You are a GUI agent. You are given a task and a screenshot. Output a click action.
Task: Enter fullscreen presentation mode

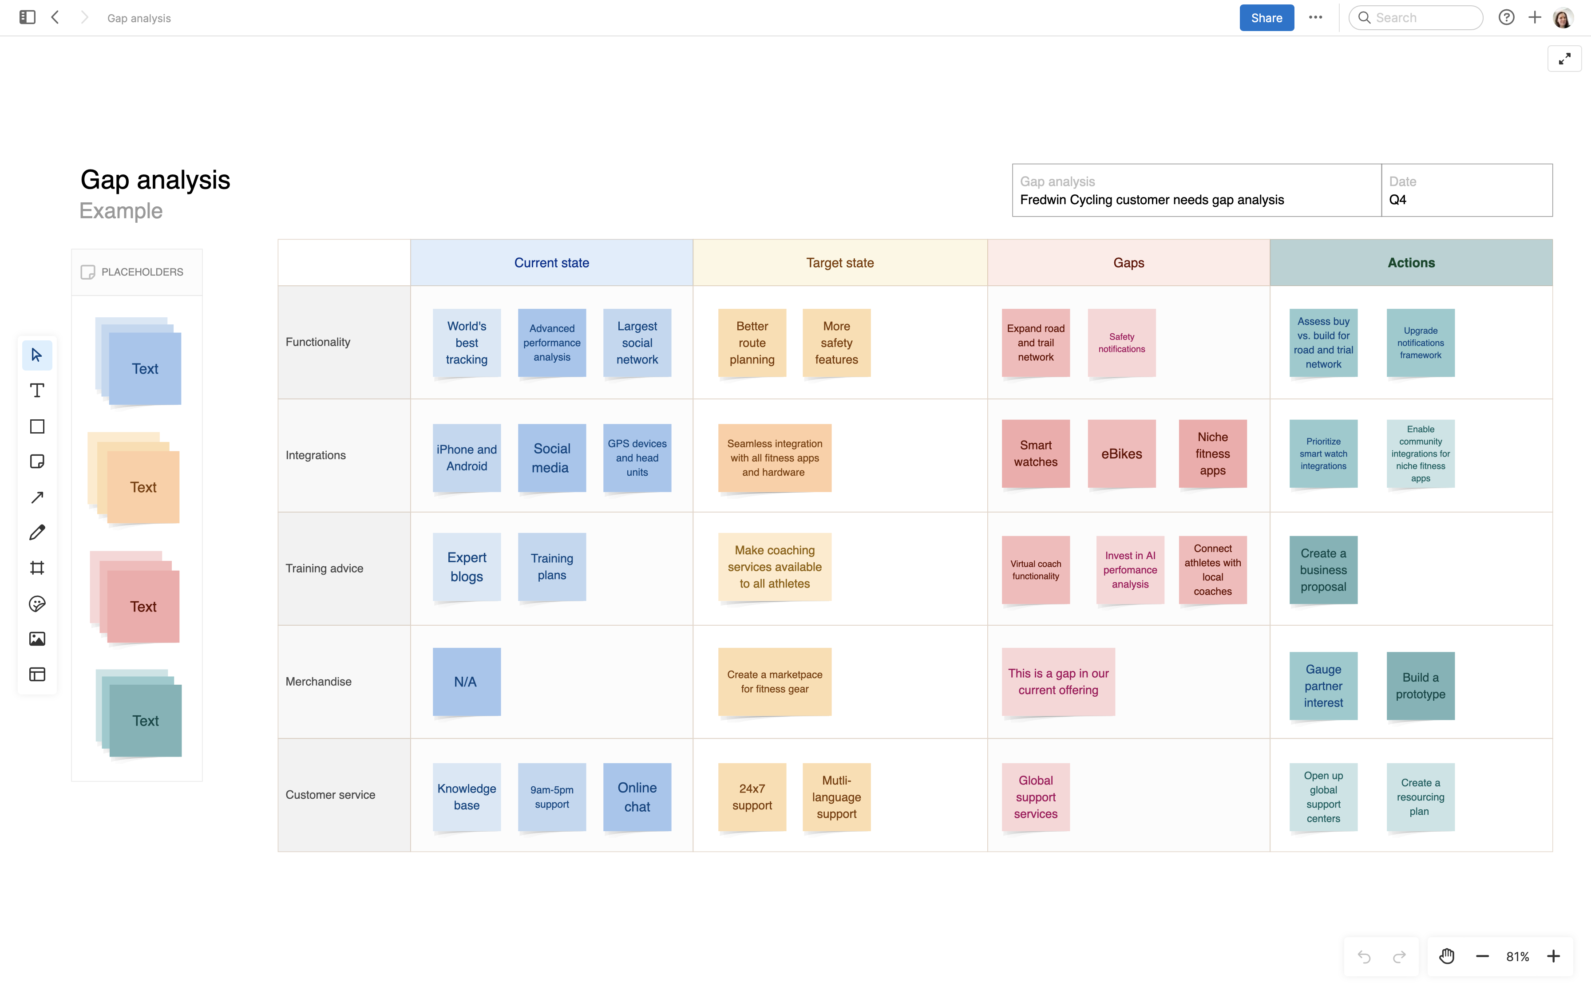1565,59
